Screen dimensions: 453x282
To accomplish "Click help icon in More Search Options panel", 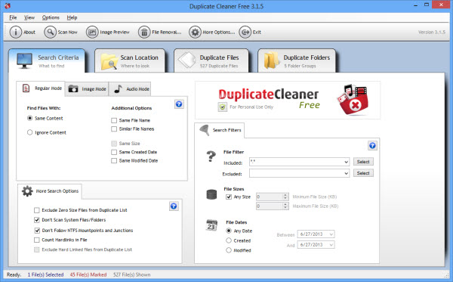I will click(174, 206).
